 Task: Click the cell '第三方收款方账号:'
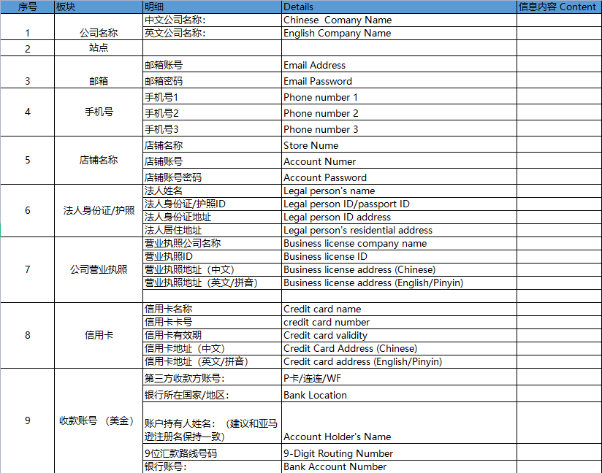[x=213, y=377]
